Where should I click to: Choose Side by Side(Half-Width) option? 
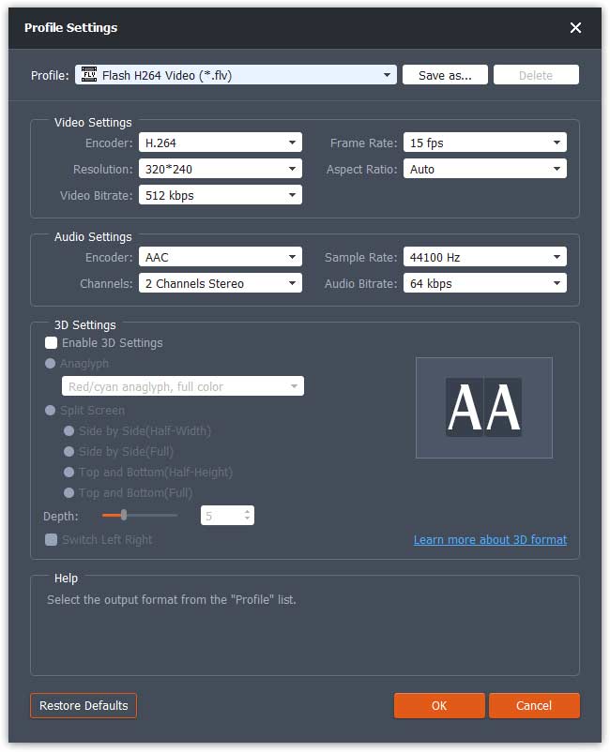tap(69, 431)
